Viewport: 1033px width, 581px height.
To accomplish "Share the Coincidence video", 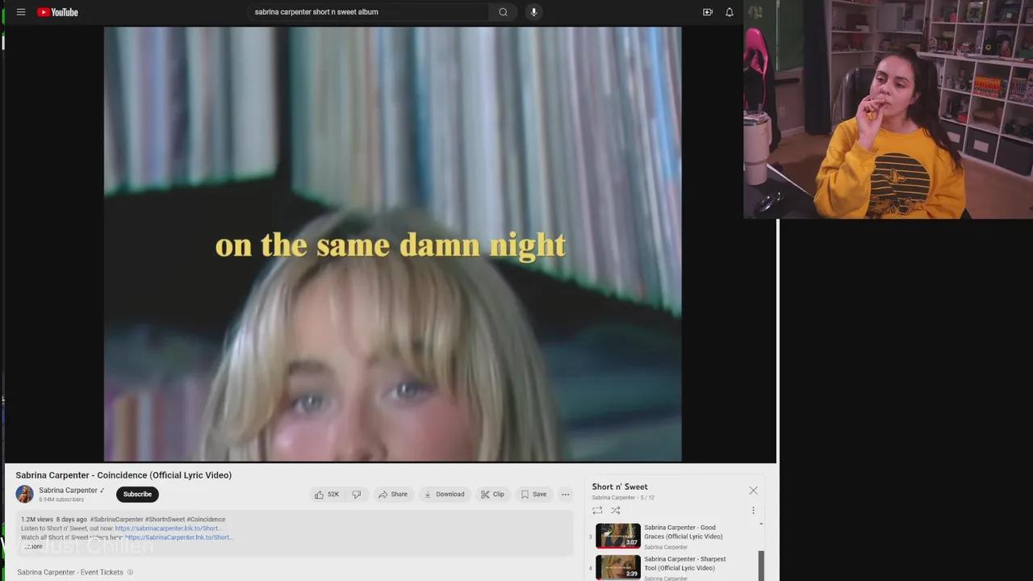I will click(393, 494).
